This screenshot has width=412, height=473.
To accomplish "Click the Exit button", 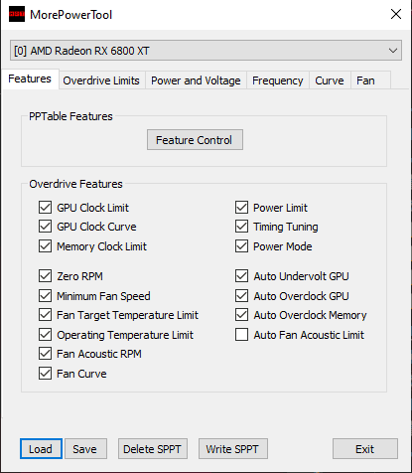I will [365, 449].
